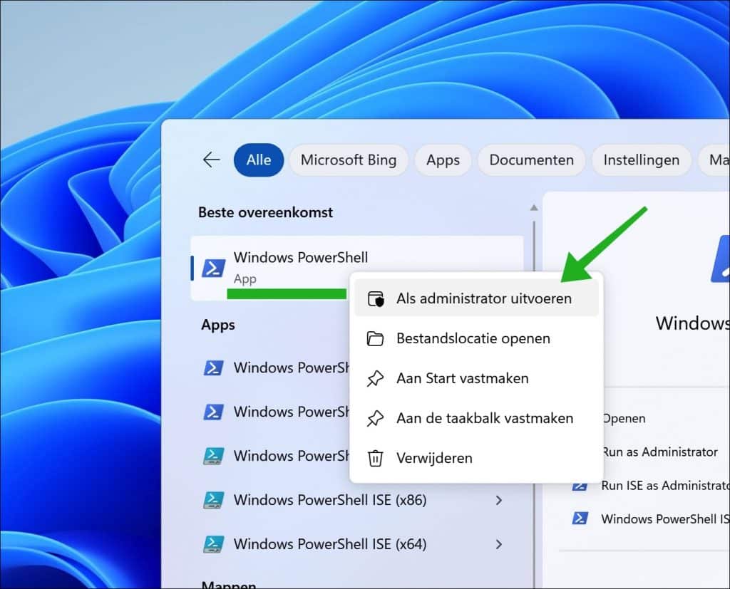The width and height of the screenshot is (730, 589).
Task: Choose the Documenten filter tab
Action: point(531,160)
